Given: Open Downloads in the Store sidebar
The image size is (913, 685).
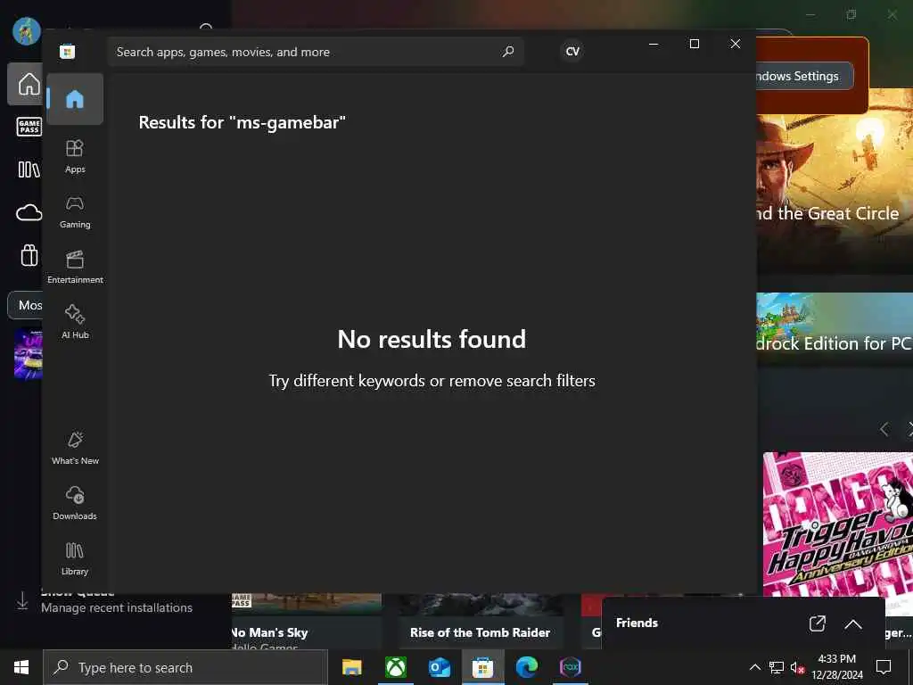Looking at the screenshot, I should coord(75,503).
